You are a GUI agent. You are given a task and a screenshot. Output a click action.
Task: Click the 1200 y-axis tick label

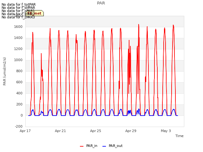(18, 49)
